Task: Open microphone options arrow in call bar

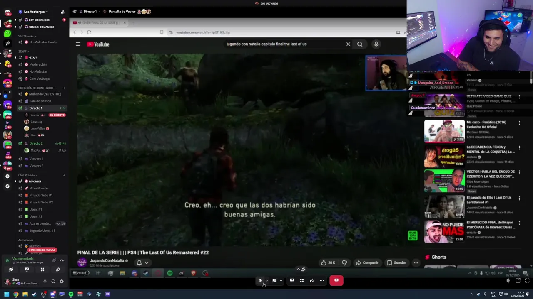Action: coord(267,281)
